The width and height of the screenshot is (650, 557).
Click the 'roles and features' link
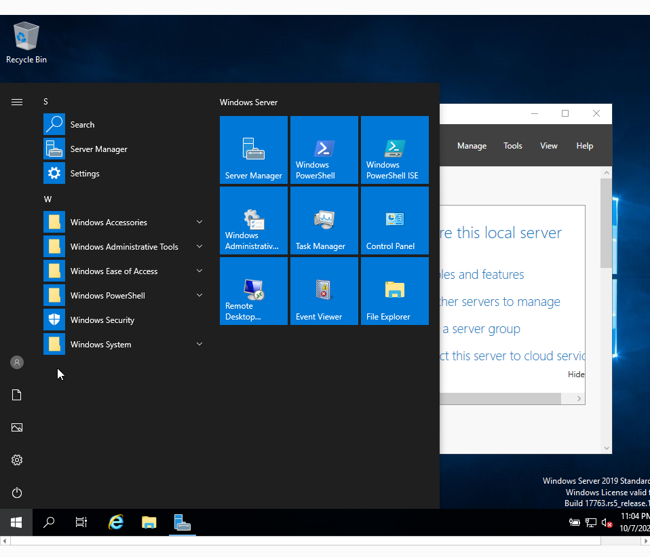[482, 274]
